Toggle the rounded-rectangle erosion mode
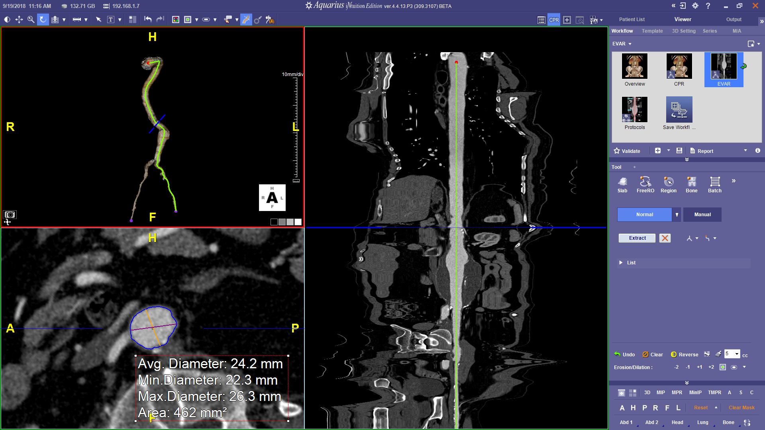Viewport: 765px width, 430px height. [x=734, y=367]
